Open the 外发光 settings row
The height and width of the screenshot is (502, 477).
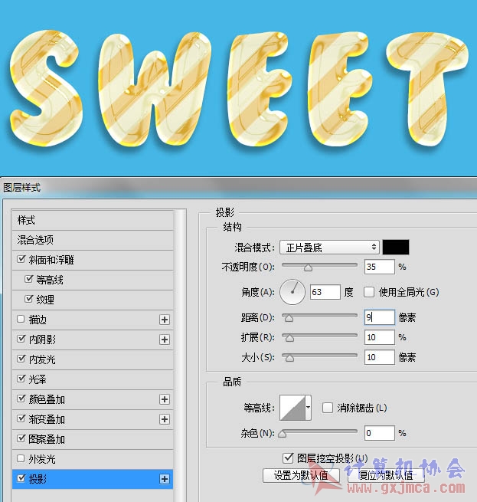(93, 459)
